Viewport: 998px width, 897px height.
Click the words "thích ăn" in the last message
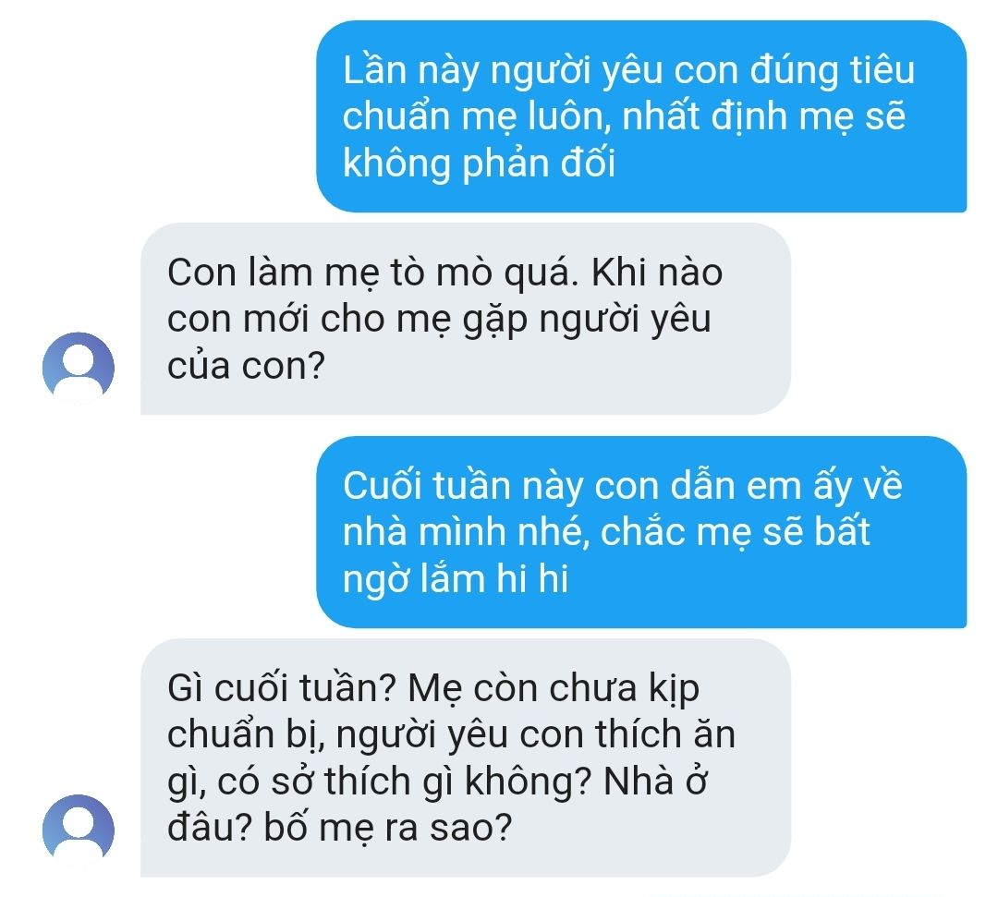point(665,733)
